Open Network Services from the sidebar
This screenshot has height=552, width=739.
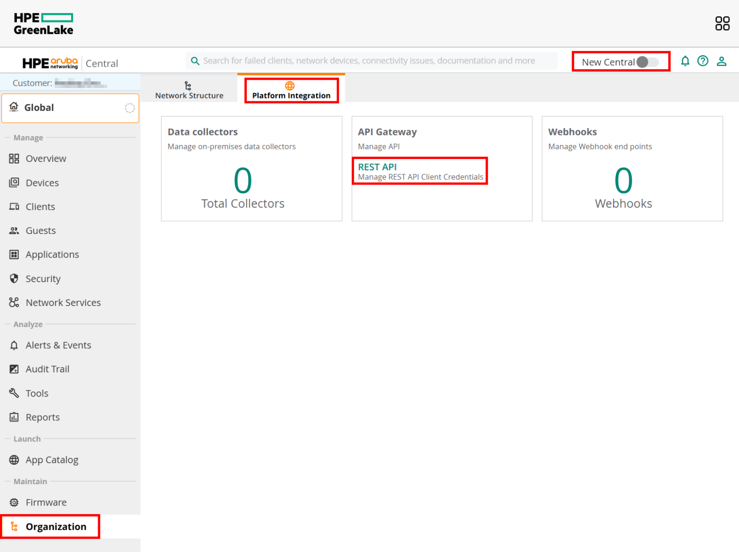point(63,302)
